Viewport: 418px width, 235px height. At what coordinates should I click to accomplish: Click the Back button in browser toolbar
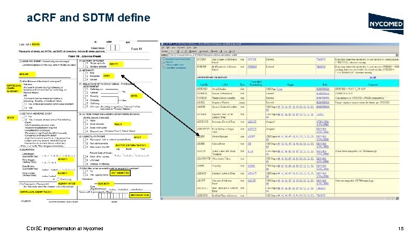coord(165,51)
